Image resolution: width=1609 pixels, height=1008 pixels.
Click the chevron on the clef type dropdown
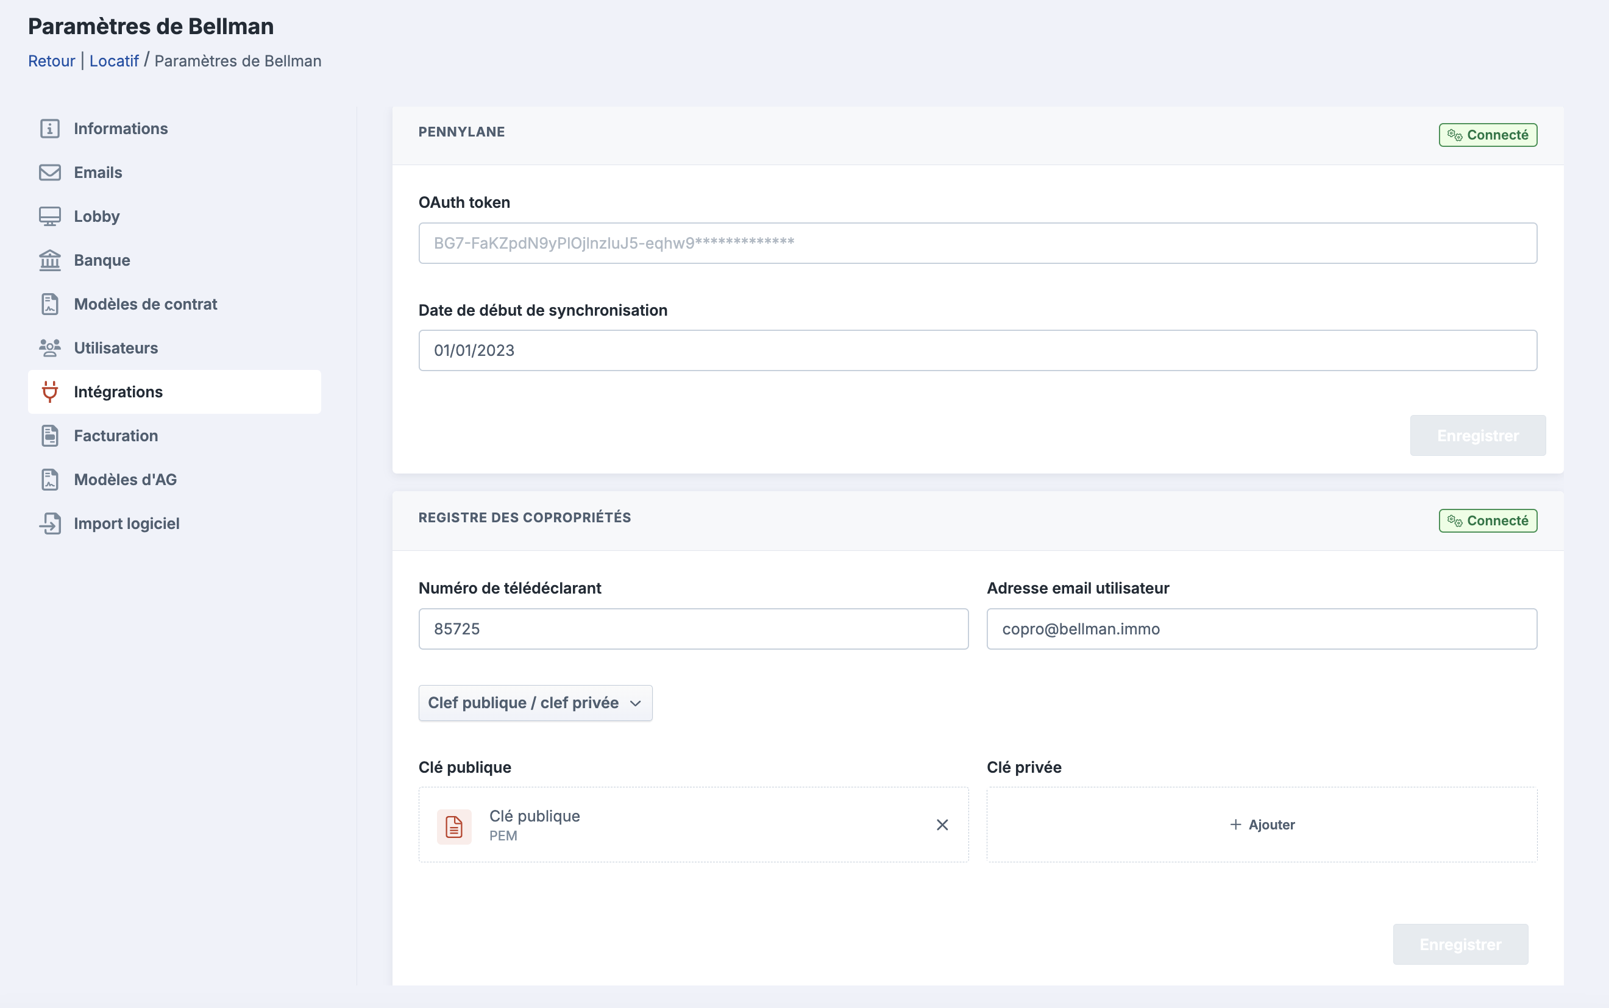[x=635, y=704]
